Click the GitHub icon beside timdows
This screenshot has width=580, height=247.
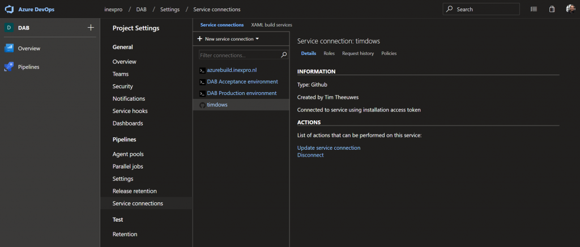[202, 105]
